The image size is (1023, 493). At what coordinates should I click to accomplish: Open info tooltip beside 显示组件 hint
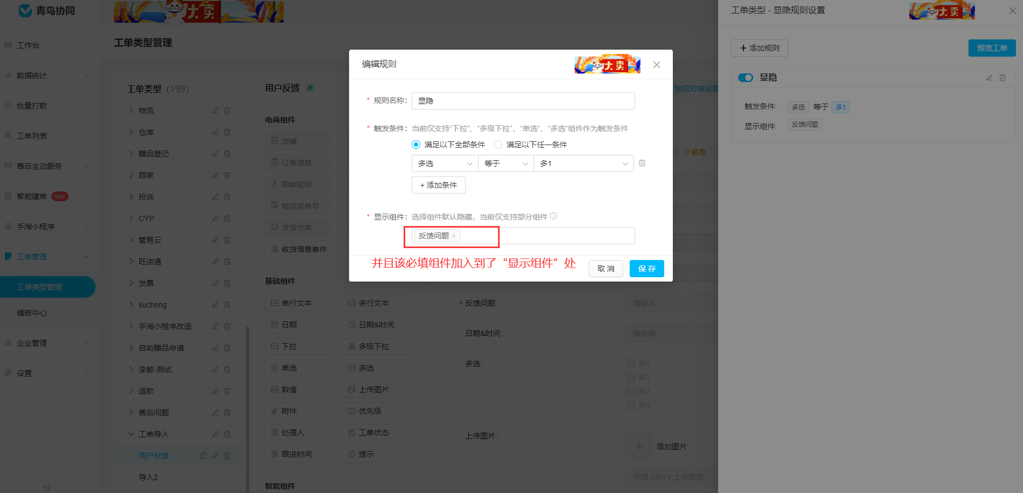coord(554,216)
